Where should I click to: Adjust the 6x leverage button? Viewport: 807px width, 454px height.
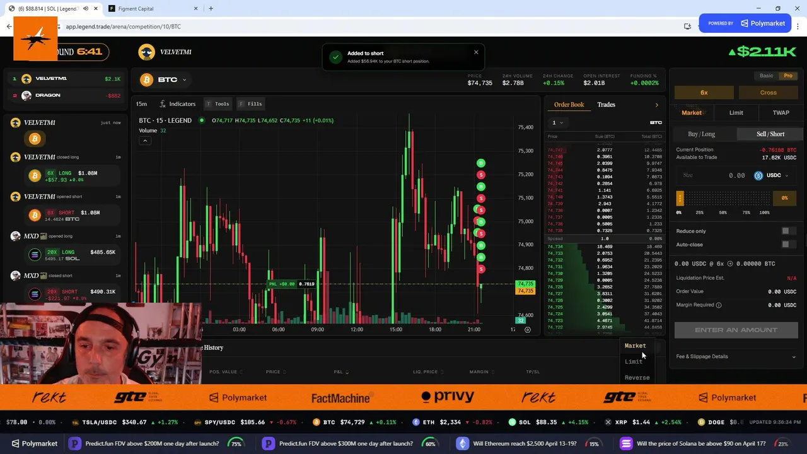704,93
